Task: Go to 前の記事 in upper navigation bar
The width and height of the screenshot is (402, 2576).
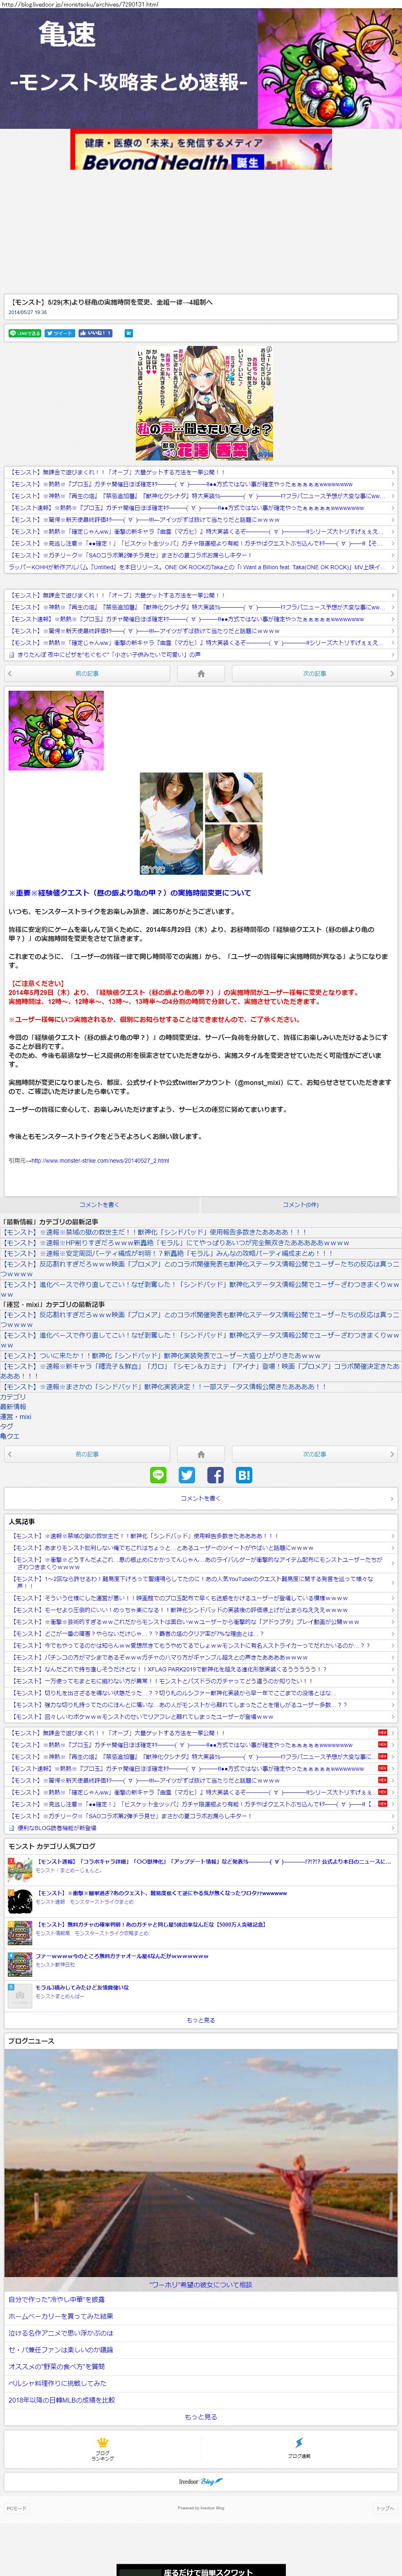Action: pyautogui.click(x=87, y=674)
